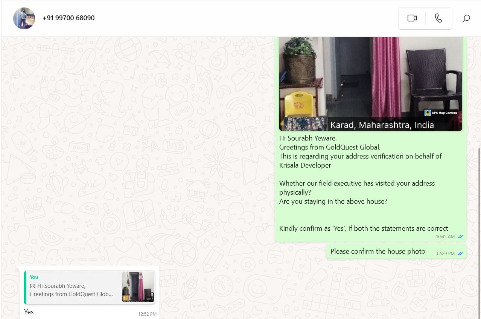Click the read receipt ticks at 12:29 PM
481x319 pixels.
pyautogui.click(x=460, y=254)
